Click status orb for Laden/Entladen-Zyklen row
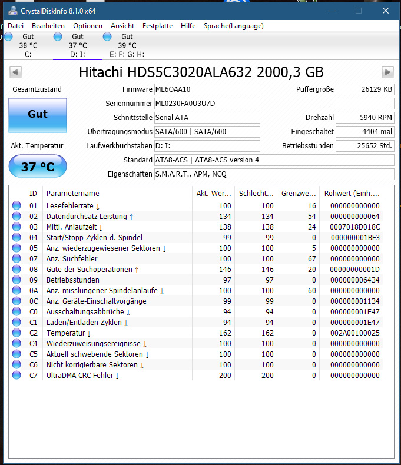 [16, 322]
